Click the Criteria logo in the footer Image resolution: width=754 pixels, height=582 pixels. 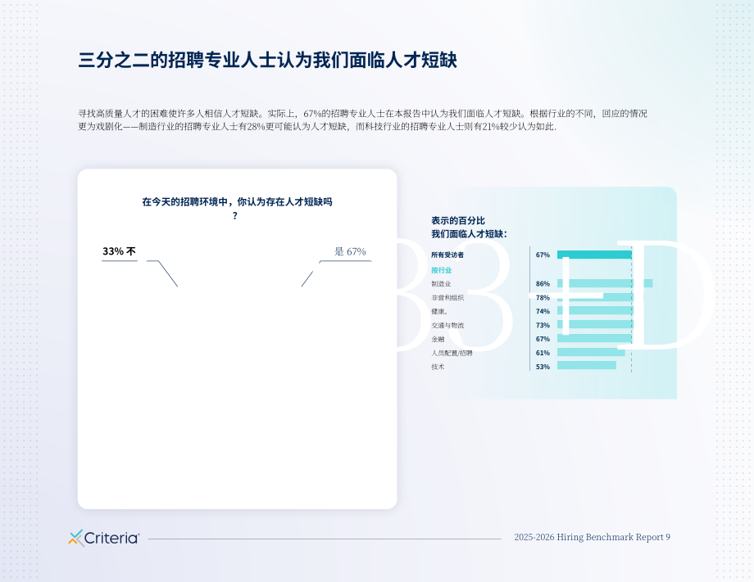point(104,538)
